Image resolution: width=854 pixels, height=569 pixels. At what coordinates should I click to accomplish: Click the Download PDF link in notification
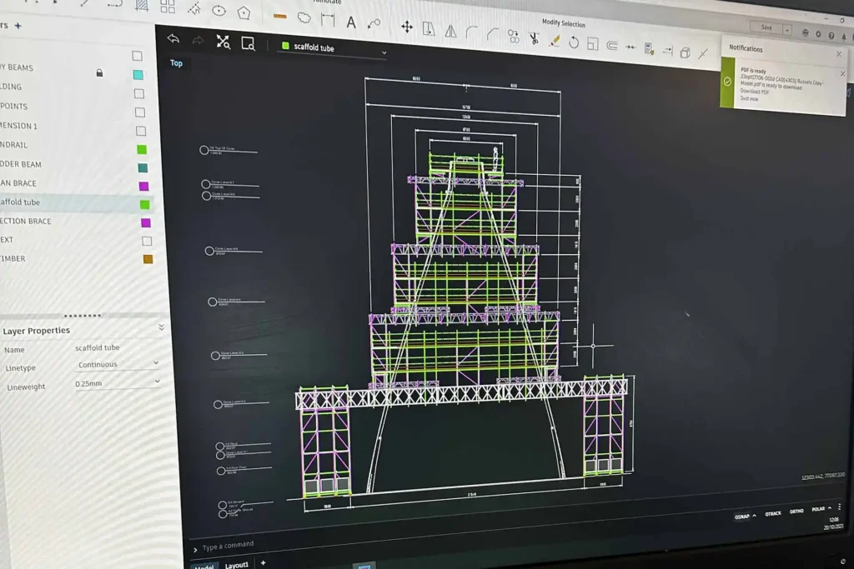[x=755, y=92]
